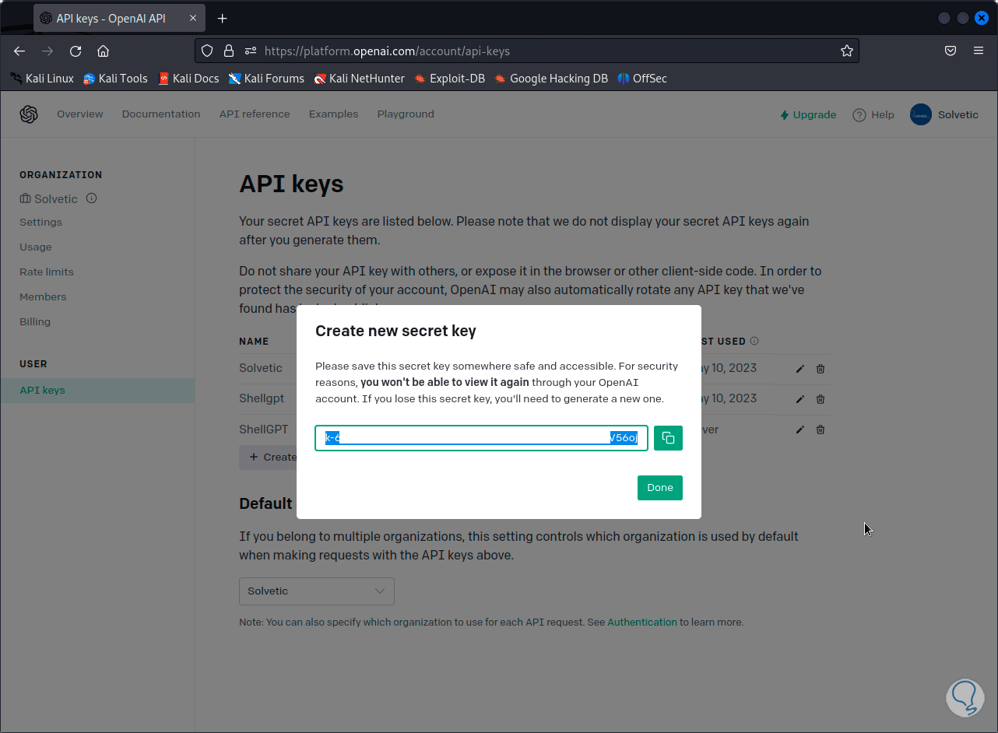Bookmark this page with the star icon
The height and width of the screenshot is (733, 998).
[847, 51]
